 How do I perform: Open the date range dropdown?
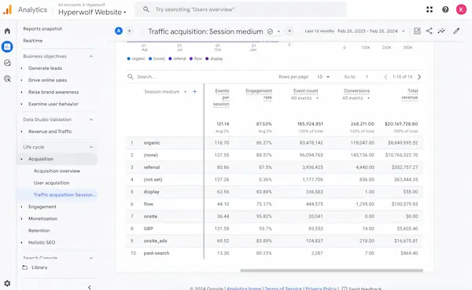tap(371, 31)
